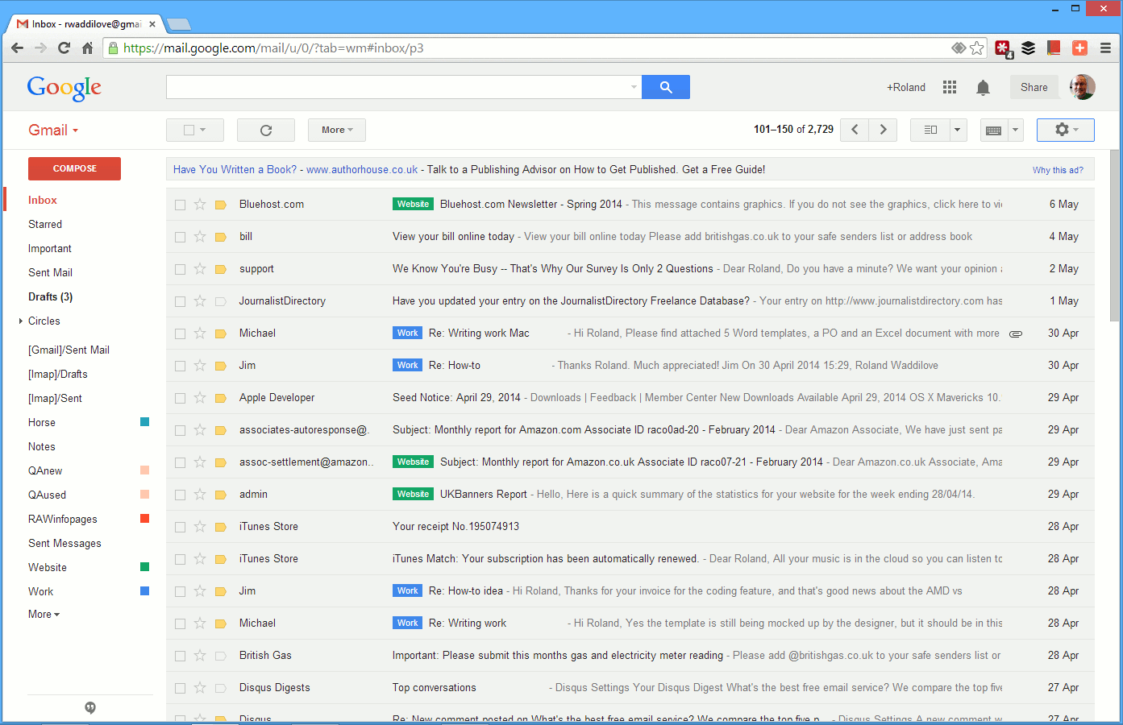Expand the More actions dropdown in toolbar
Image resolution: width=1123 pixels, height=725 pixels.
coord(336,130)
